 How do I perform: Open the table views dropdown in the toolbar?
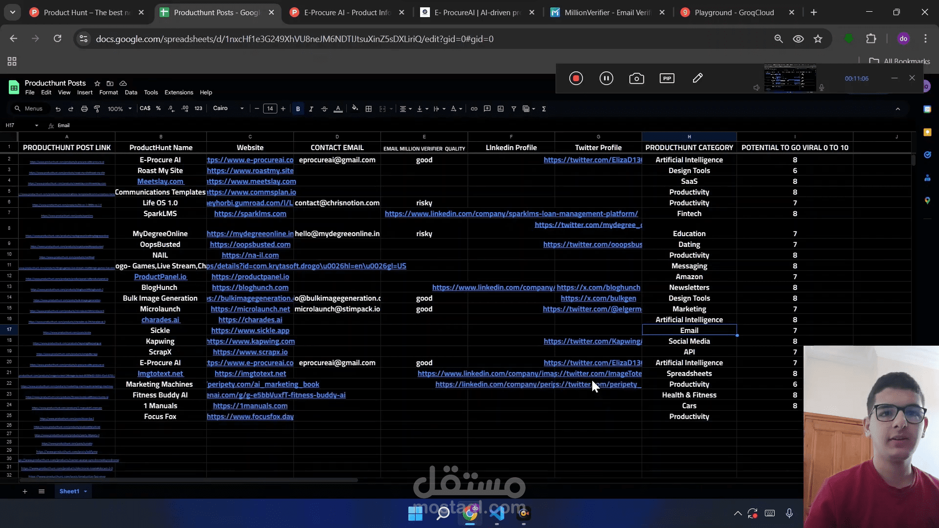pos(529,109)
